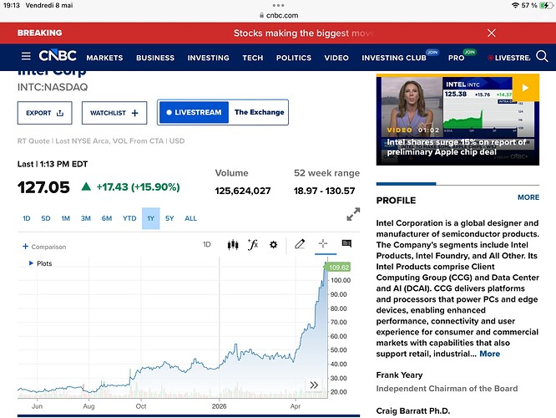Open the Livestream nav link

509,58
